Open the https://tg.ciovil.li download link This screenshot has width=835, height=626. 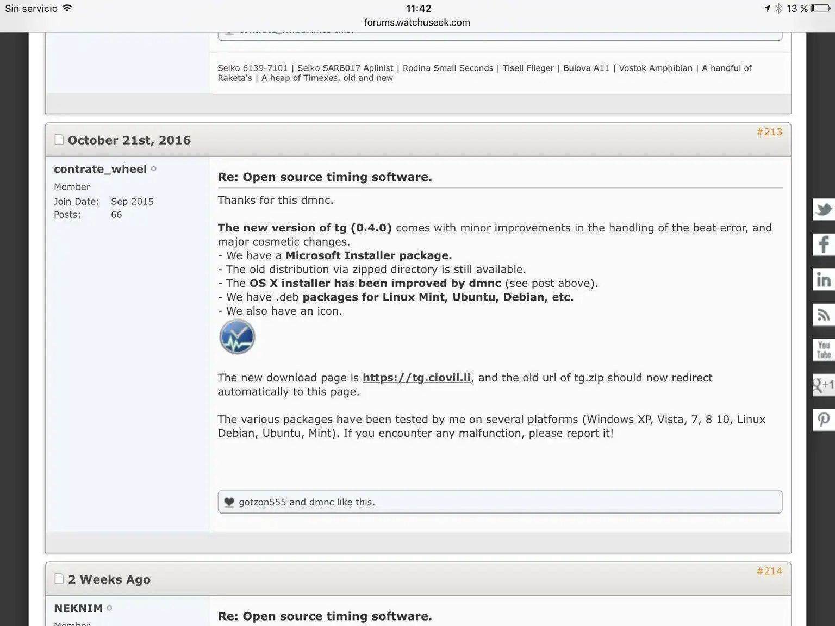(x=417, y=378)
